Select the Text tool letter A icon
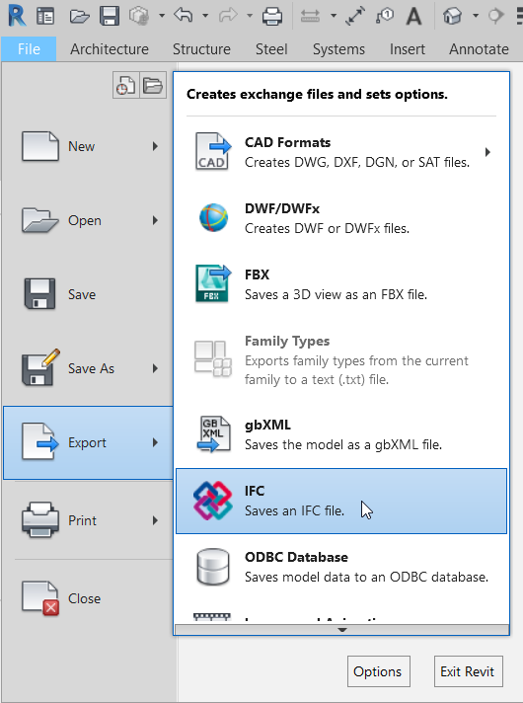 pos(413,17)
